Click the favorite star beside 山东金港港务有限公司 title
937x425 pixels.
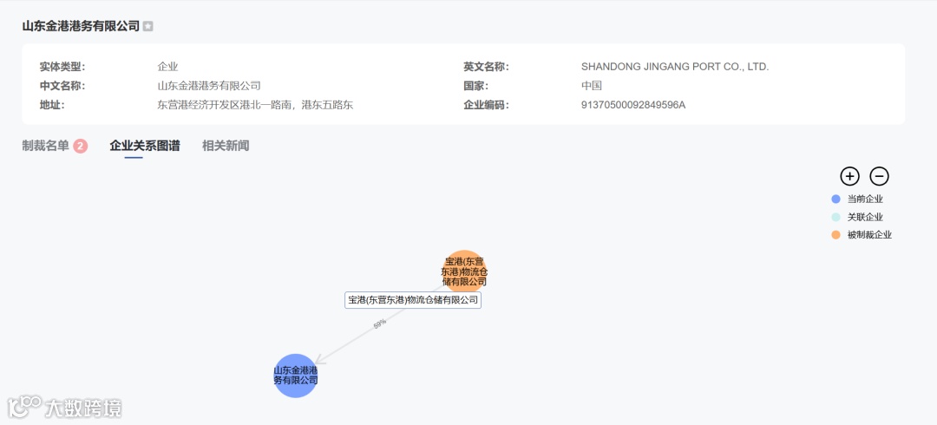coord(148,26)
